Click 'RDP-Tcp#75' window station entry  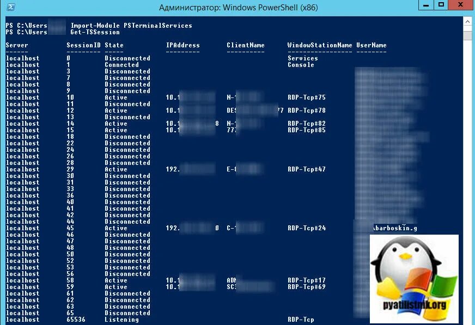[307, 97]
